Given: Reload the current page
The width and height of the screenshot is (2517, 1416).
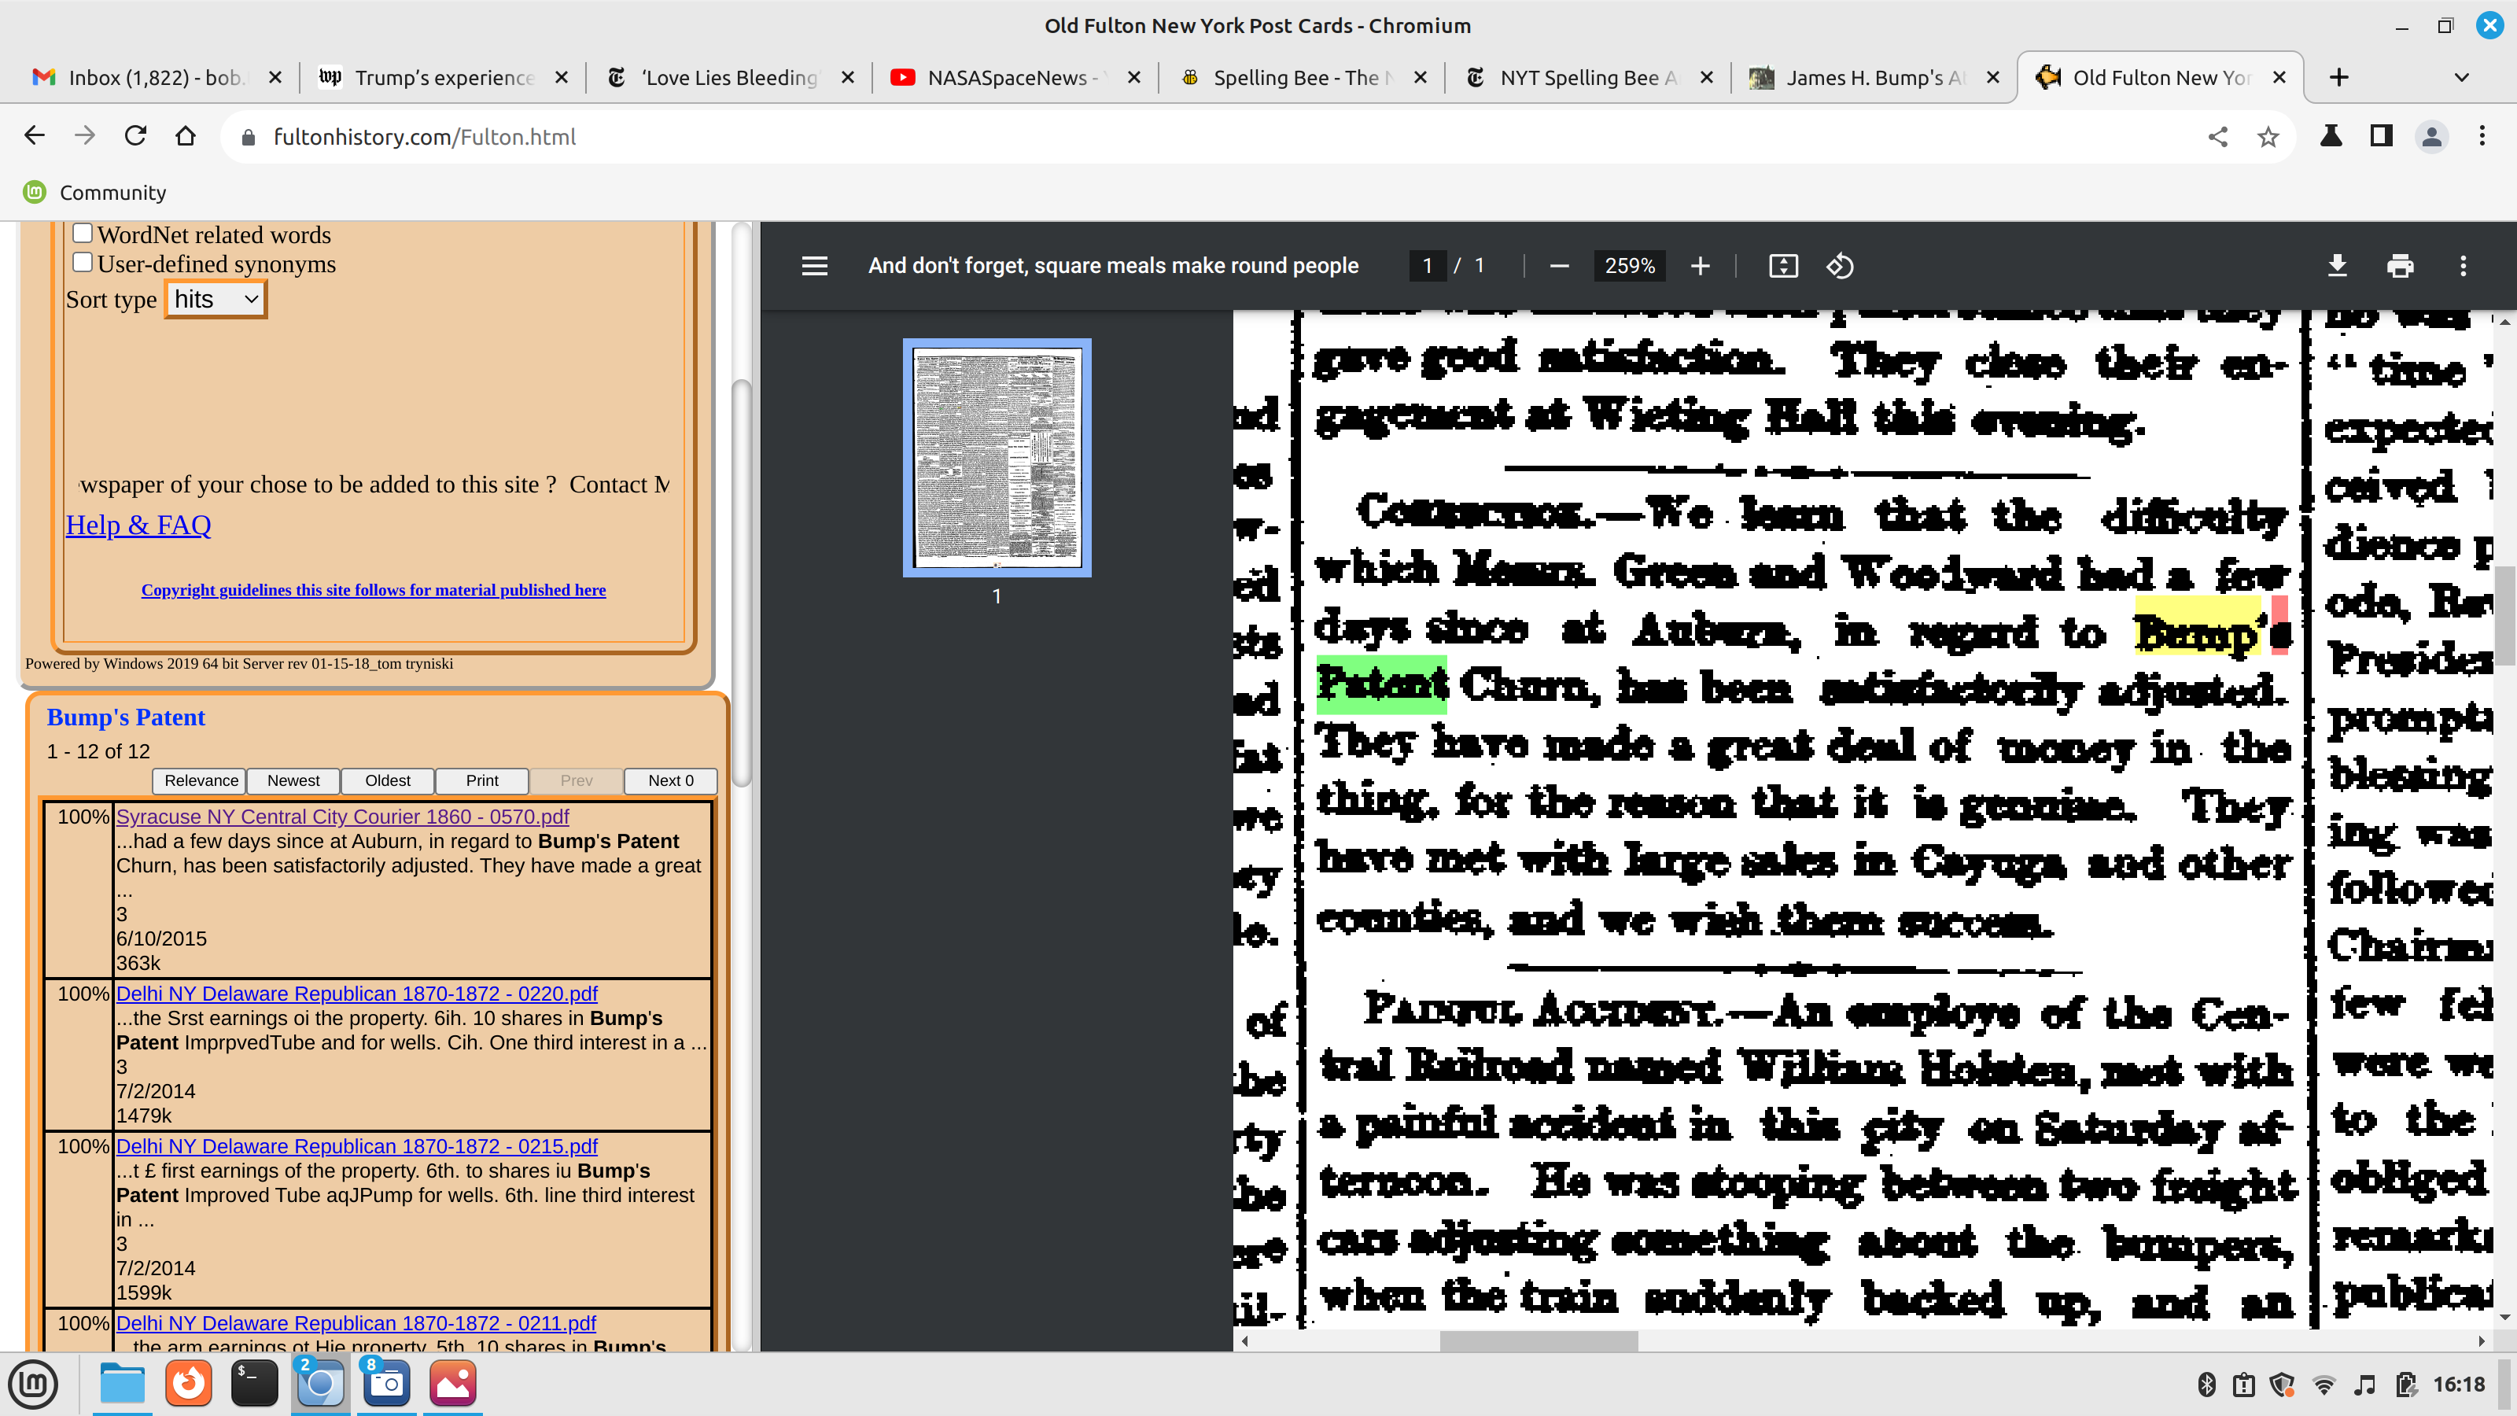Looking at the screenshot, I should point(135,136).
